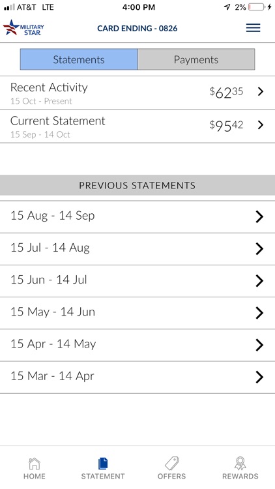Tap the Military Star logo

(x=23, y=28)
